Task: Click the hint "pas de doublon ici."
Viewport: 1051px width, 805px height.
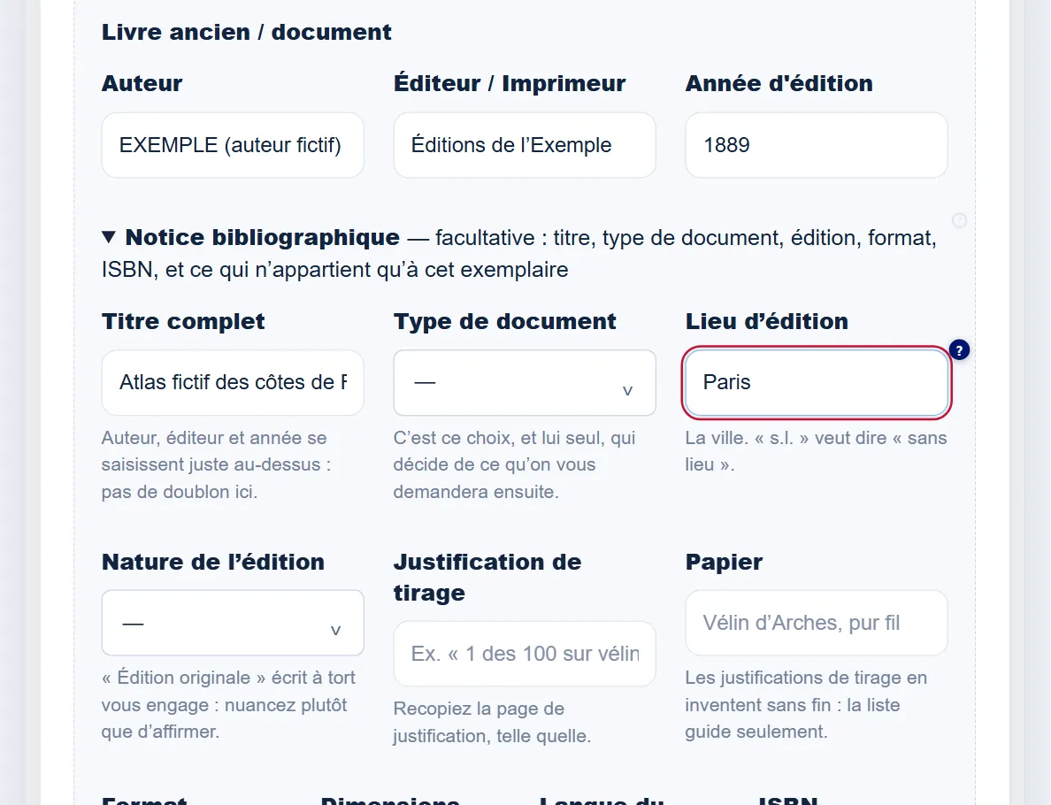Action: tap(179, 492)
